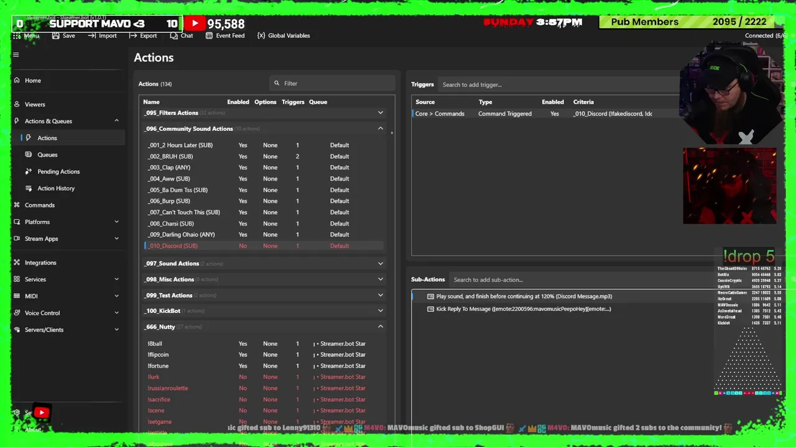Click the Services sidebar icon
Screen dimensions: 796x447
coord(17,279)
